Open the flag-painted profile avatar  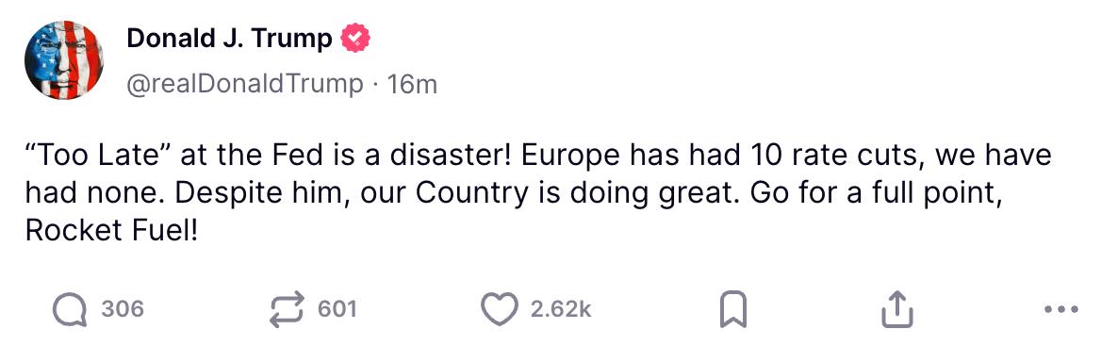click(x=64, y=59)
